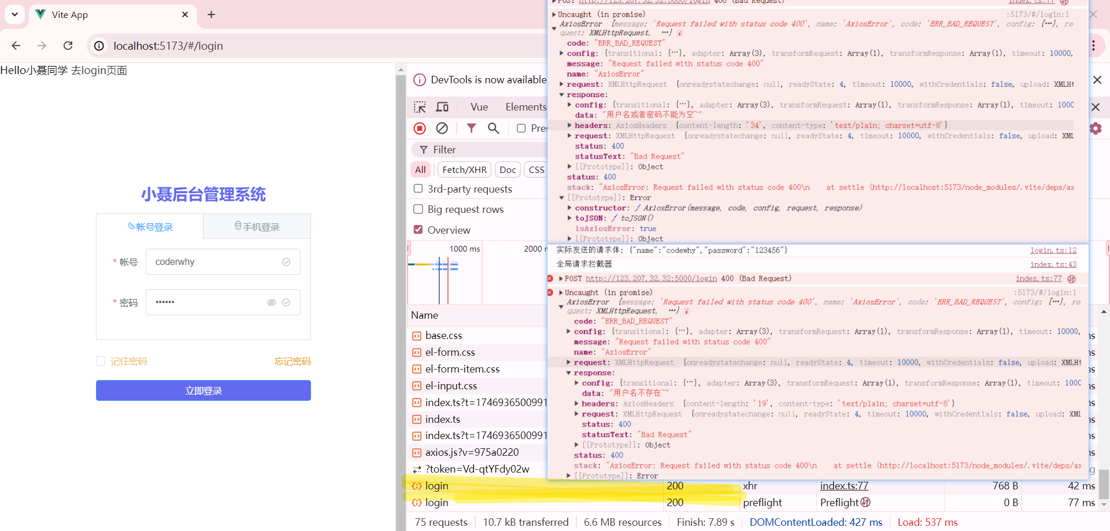Image resolution: width=1110 pixels, height=531 pixels.
Task: Select the 手机登录 login tab
Action: [257, 227]
